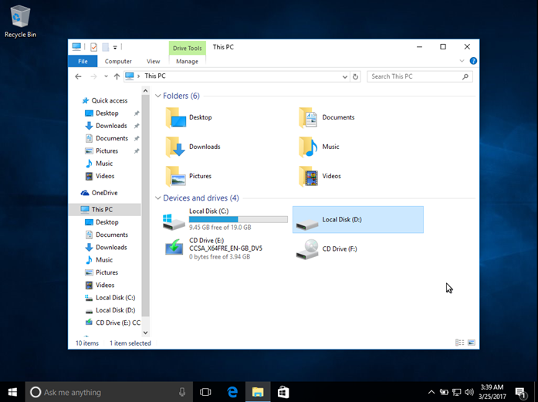The width and height of the screenshot is (538, 402).
Task: Open the File ribbon tab
Action: (83, 61)
